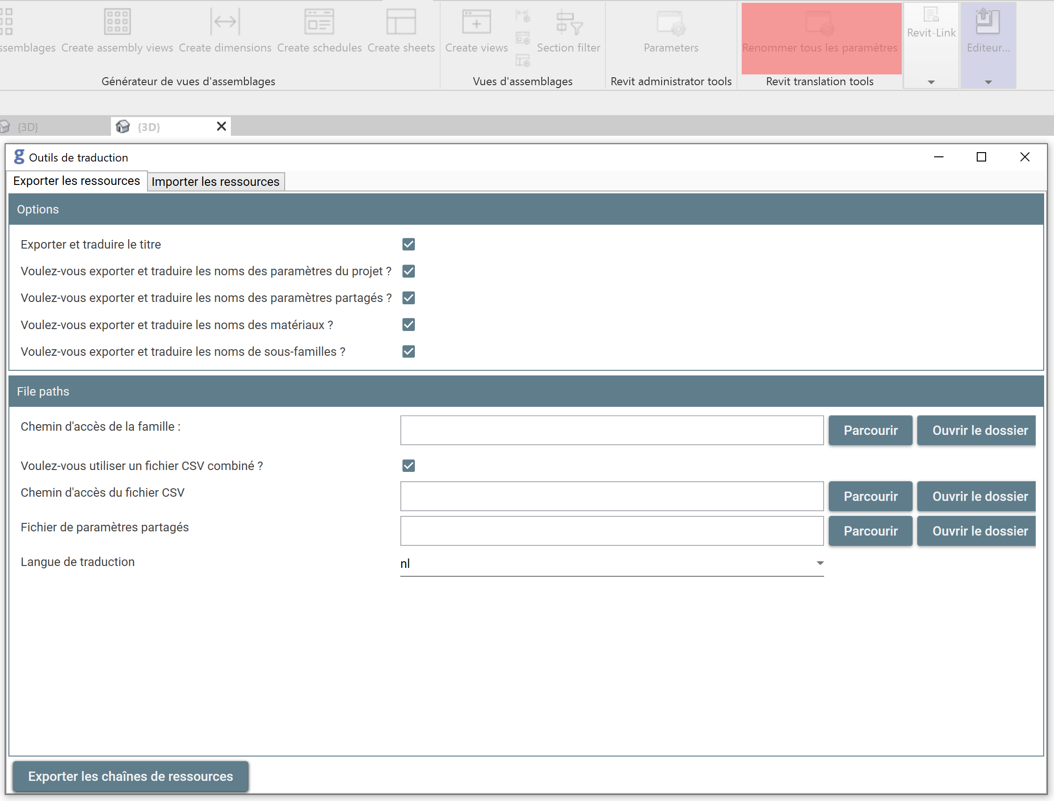Open the Section filter tool

pos(568,22)
